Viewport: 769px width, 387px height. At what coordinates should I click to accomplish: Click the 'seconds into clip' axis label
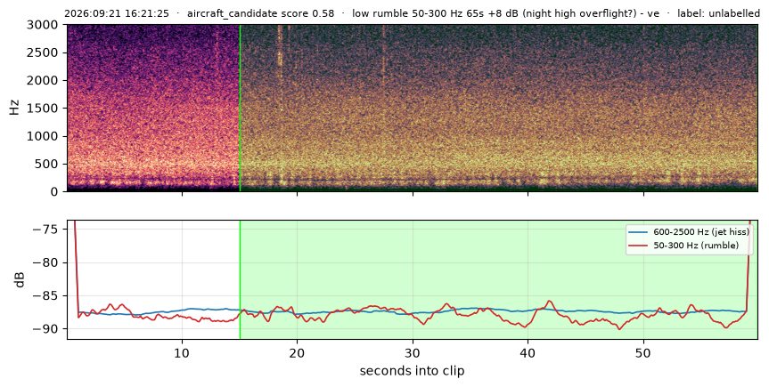point(412,371)
